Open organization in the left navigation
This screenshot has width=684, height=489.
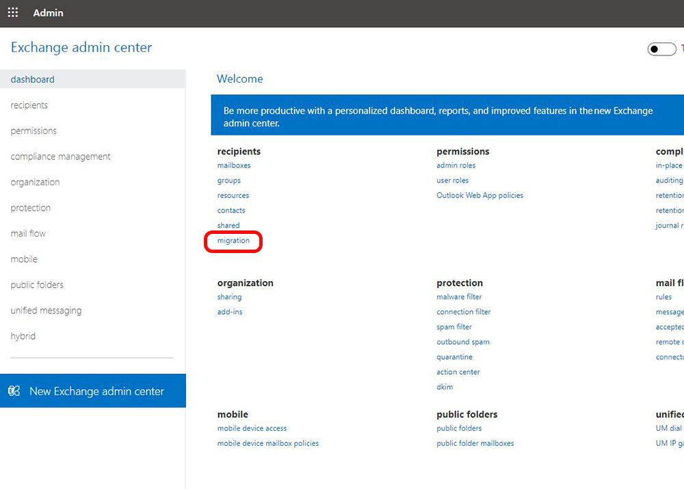click(35, 183)
